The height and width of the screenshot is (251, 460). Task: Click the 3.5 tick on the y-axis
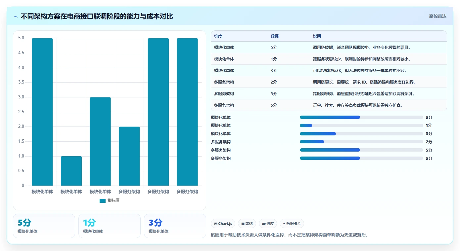(21, 82)
